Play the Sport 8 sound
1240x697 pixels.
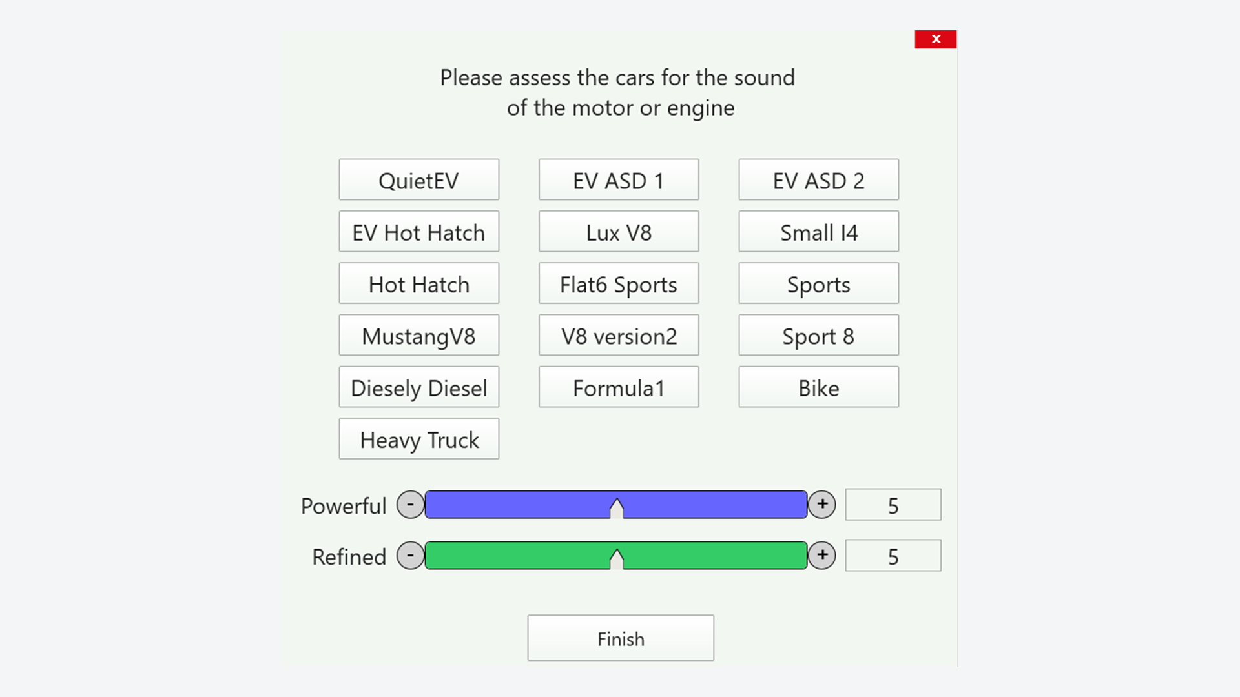tap(818, 335)
